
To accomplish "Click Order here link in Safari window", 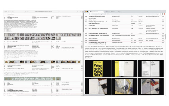I will coord(6,59).
